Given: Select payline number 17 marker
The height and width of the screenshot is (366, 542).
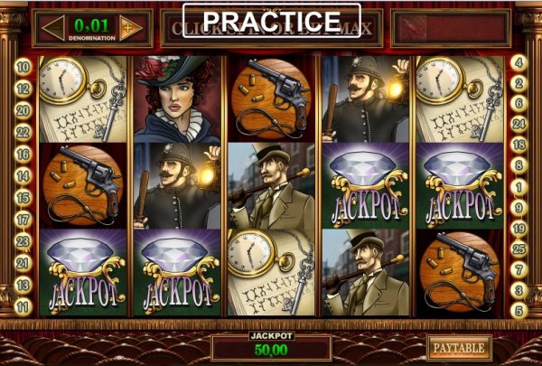Looking at the screenshot, I should 23,220.
